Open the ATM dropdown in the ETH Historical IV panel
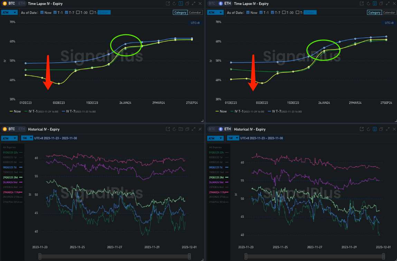Viewport: 397px width, 261px height. pyautogui.click(x=215, y=138)
